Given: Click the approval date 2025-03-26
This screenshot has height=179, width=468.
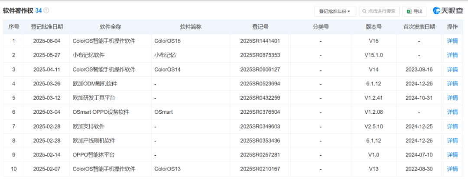Looking at the screenshot, I should (x=47, y=84).
